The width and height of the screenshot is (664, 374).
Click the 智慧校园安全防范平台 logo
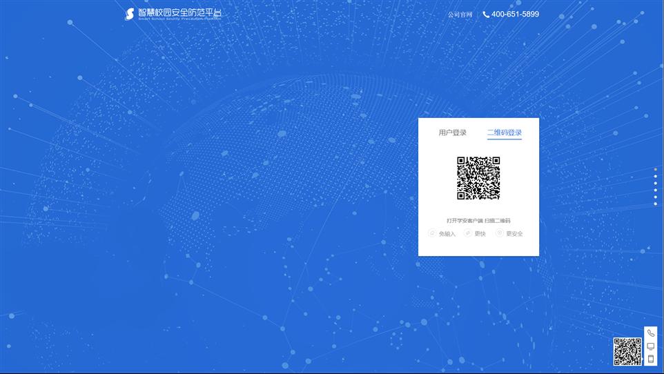[x=173, y=14]
